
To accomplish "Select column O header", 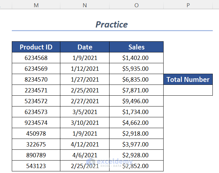I will click(136, 5).
